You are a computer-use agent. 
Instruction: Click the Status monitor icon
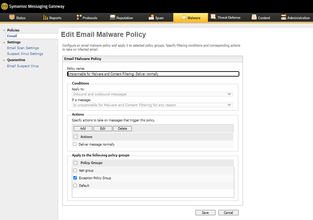pos(12,17)
